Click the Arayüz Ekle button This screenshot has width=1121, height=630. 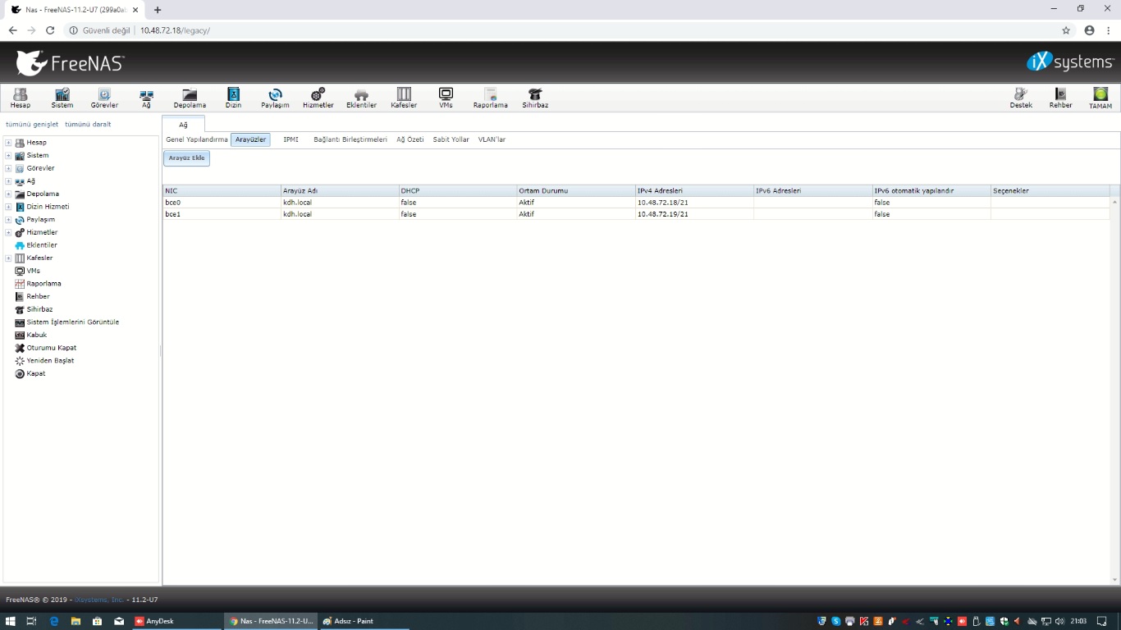pos(186,157)
